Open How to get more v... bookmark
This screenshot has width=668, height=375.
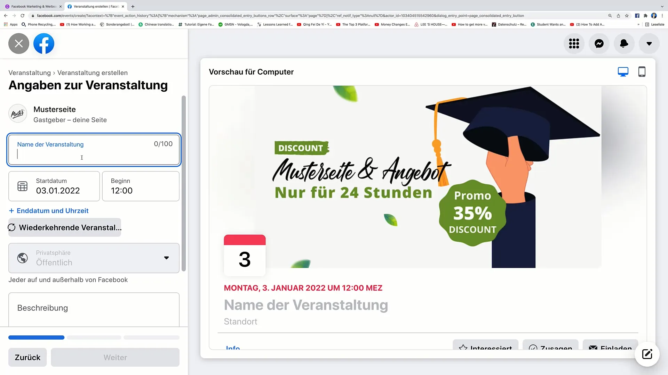pyautogui.click(x=470, y=25)
